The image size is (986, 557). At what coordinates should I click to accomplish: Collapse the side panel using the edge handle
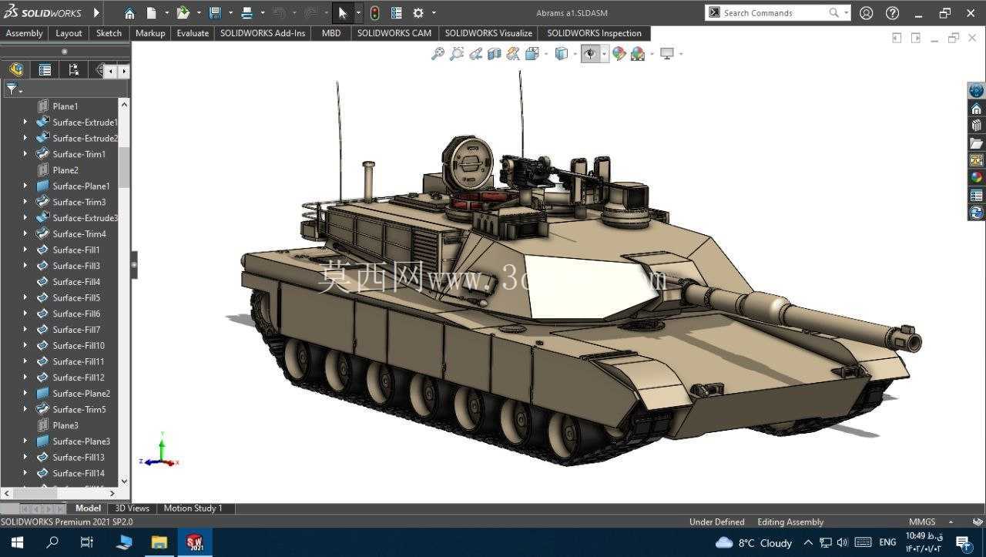134,264
